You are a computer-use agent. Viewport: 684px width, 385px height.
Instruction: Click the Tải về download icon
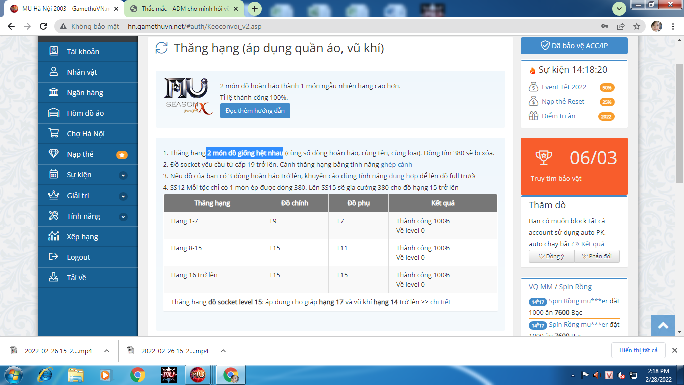pyautogui.click(x=53, y=278)
